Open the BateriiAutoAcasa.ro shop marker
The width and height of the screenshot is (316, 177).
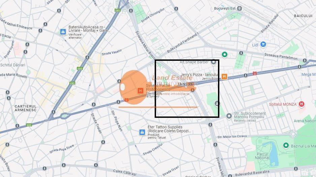pos(63,32)
